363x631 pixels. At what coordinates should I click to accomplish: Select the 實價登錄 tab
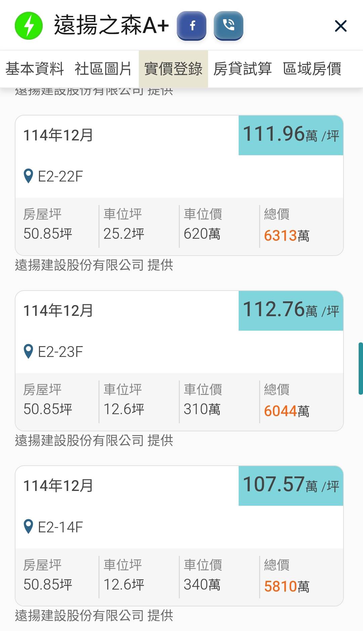pos(173,69)
